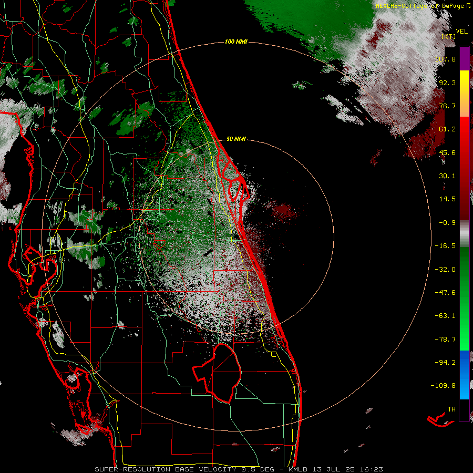Click the "50 NMI" range ring label
This screenshot has height=473, width=473.
pyautogui.click(x=236, y=139)
